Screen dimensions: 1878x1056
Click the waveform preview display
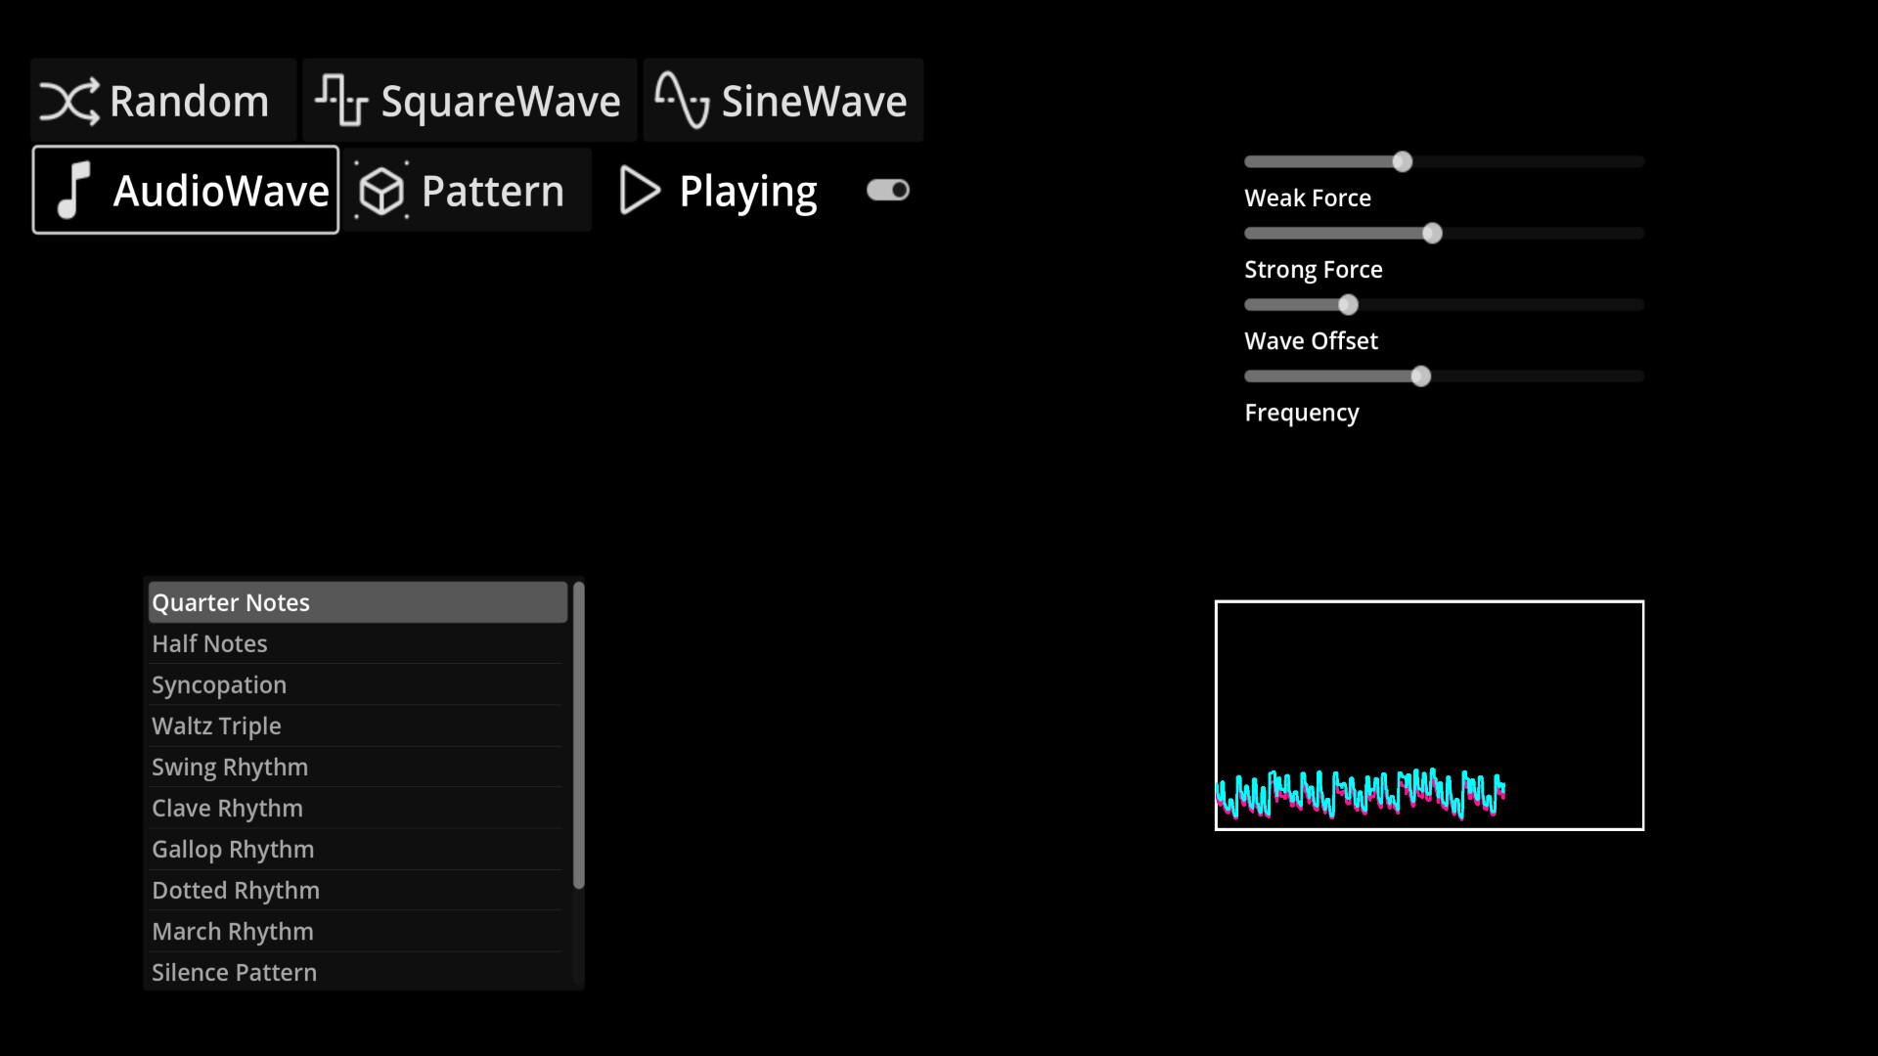click(1428, 715)
